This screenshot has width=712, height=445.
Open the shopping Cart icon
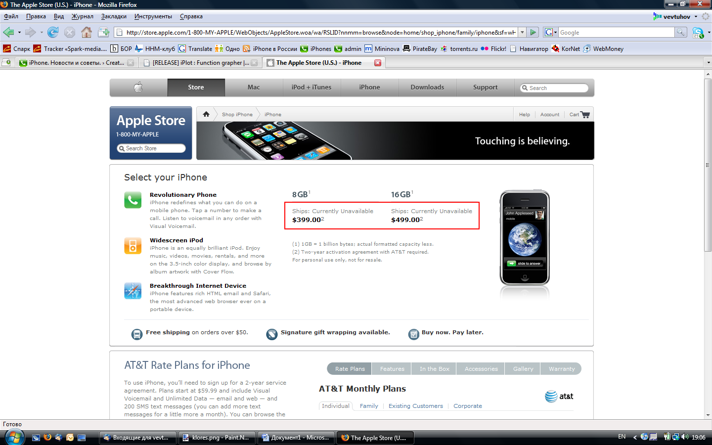click(x=585, y=115)
